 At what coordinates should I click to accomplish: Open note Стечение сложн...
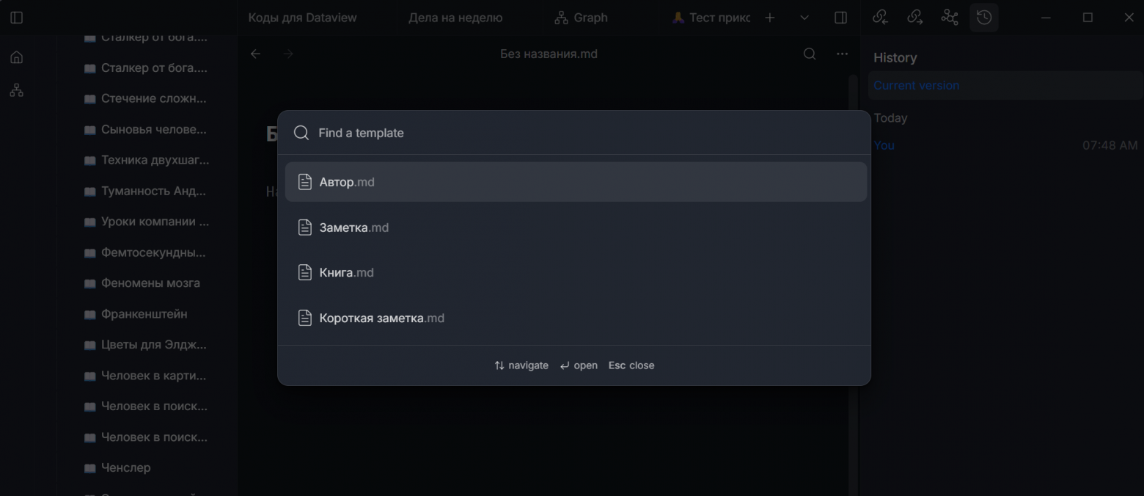click(154, 98)
